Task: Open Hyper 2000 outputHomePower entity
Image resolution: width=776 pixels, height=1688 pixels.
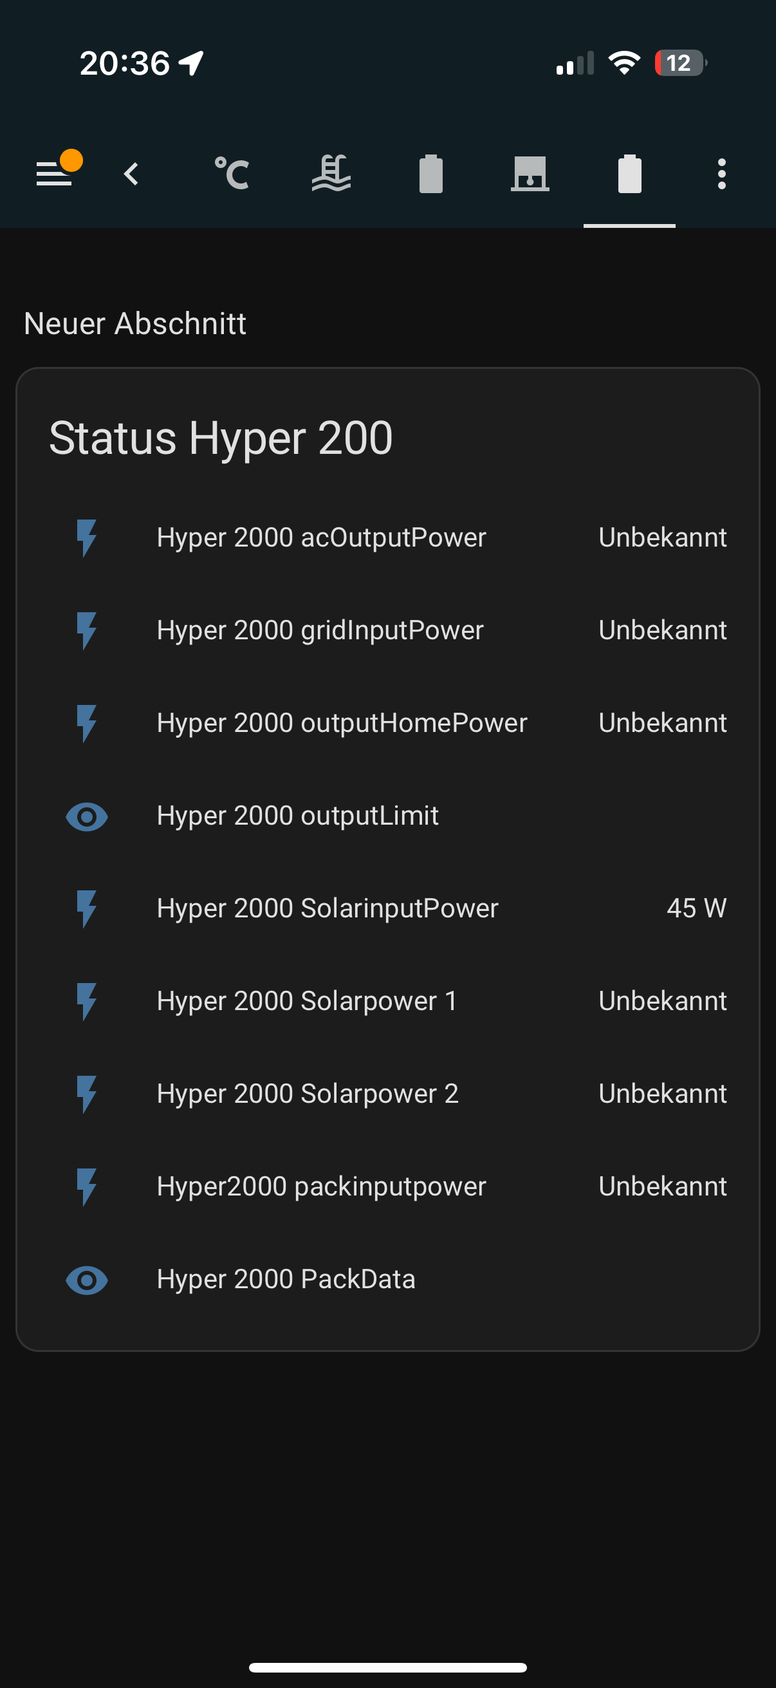Action: pyautogui.click(x=342, y=724)
